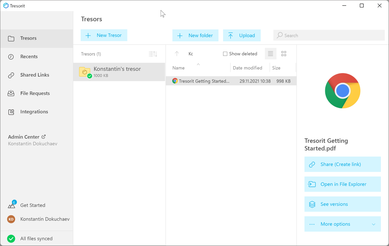This screenshot has height=246, width=389.
Task: Click Share (Create link) button
Action: pos(343,164)
